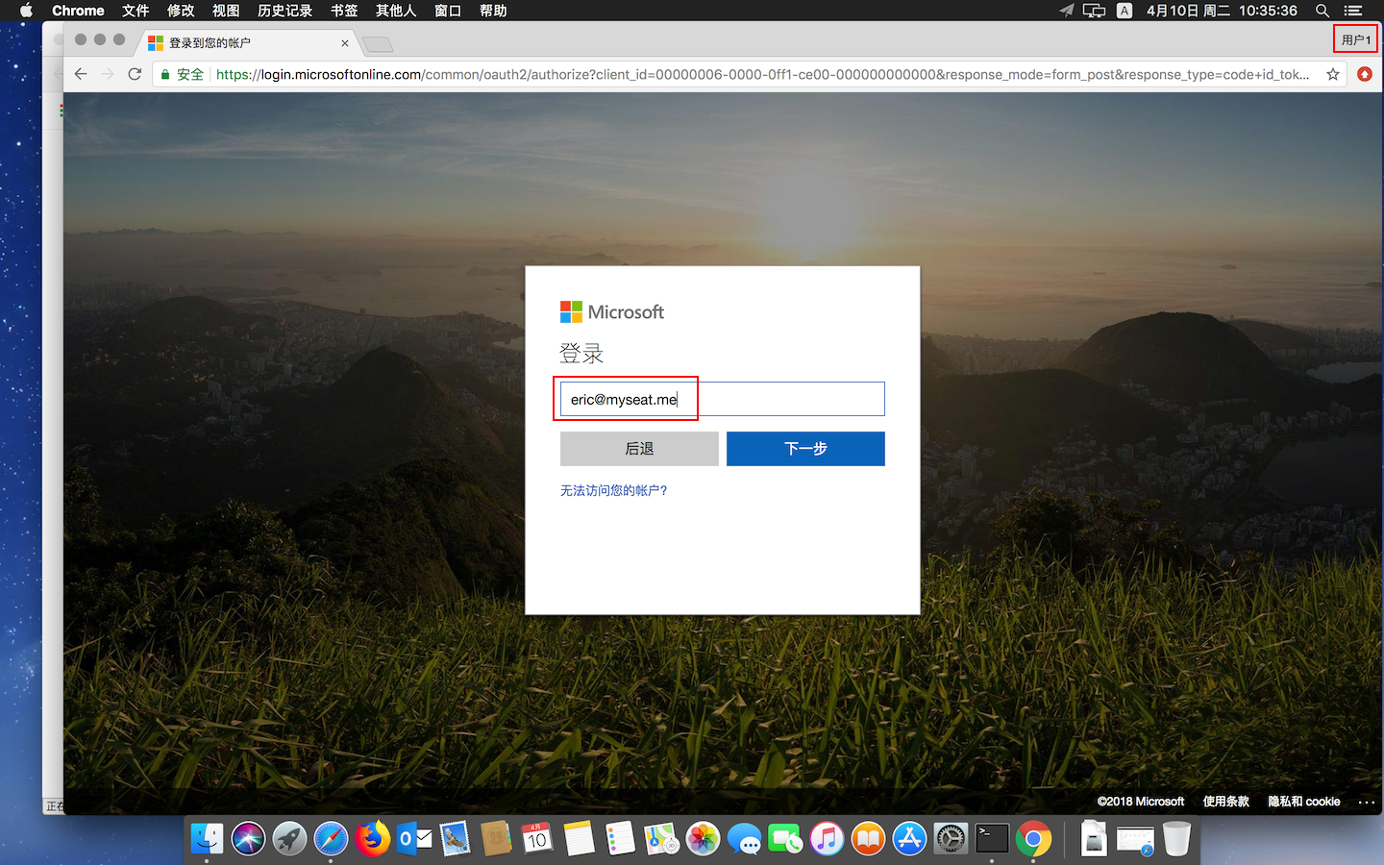
Task: Open the 窗口 menu
Action: (x=448, y=11)
